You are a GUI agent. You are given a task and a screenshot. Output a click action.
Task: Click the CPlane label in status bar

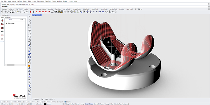(x=3, y=104)
